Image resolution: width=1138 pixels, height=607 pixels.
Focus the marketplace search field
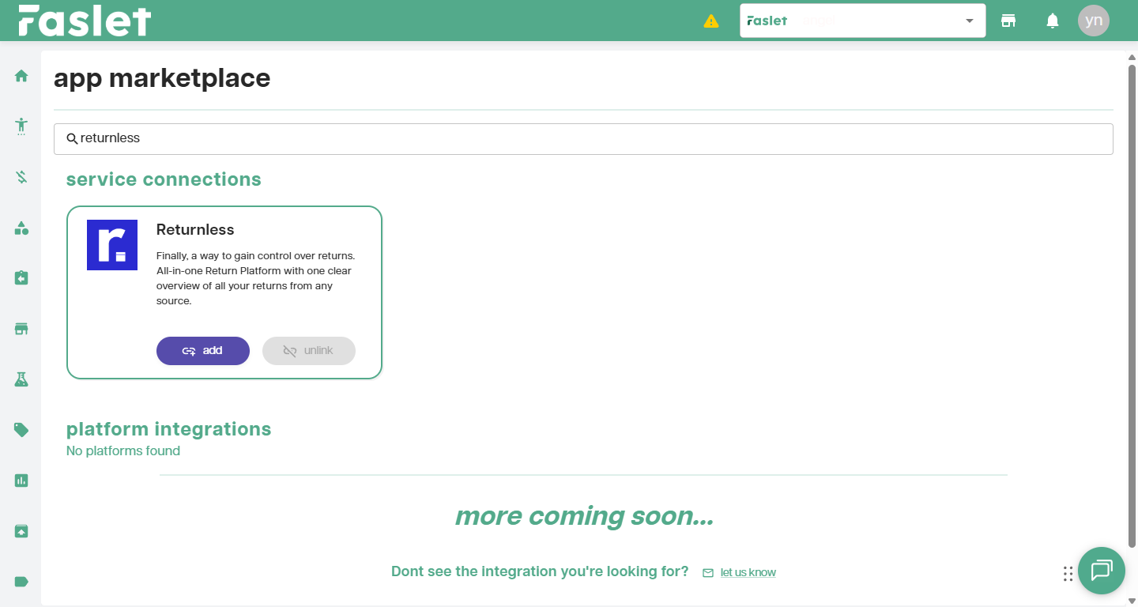click(583, 139)
